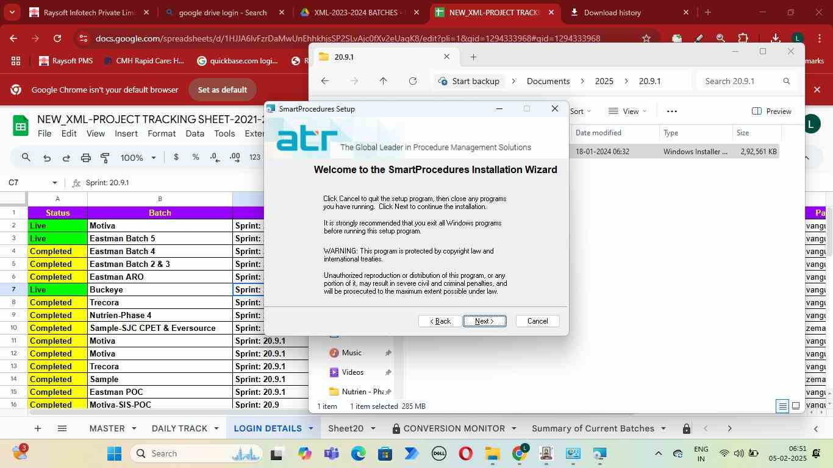Go back in File Explorer window

coord(325,81)
